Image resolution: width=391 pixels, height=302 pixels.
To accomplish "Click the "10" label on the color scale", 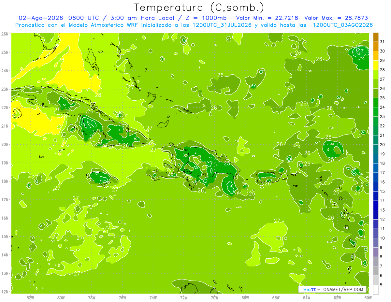I will tap(383, 238).
